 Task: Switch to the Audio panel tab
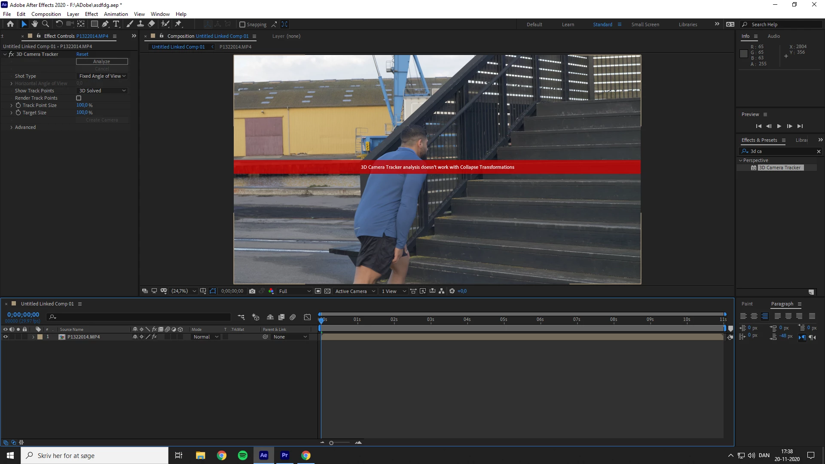773,36
